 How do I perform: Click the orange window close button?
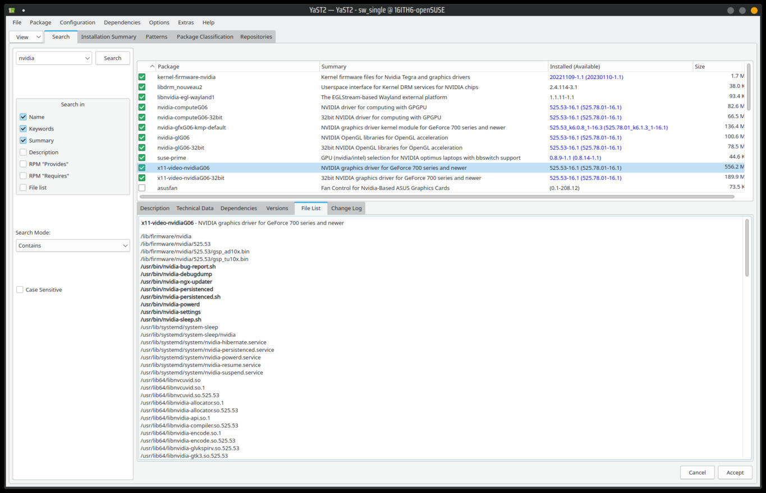pos(754,10)
